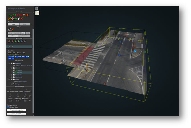Click the red handle on the volume box
Image resolution: width=191 pixels, height=128 pixels.
[x=104, y=84]
